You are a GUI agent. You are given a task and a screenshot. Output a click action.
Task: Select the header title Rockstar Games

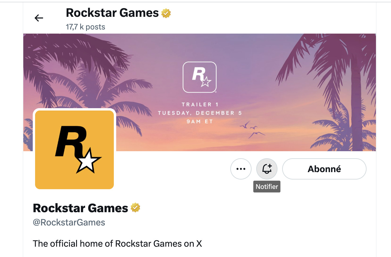click(112, 13)
